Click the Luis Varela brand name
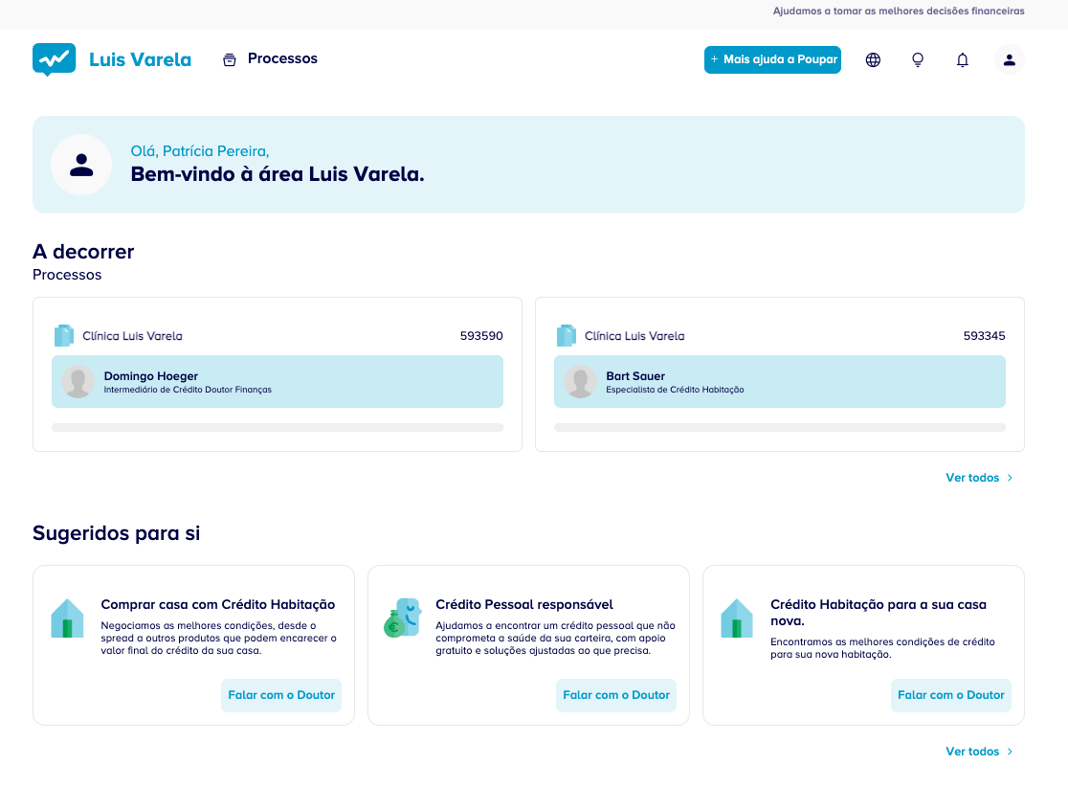Screen dimensions: 1068x809 coord(140,59)
